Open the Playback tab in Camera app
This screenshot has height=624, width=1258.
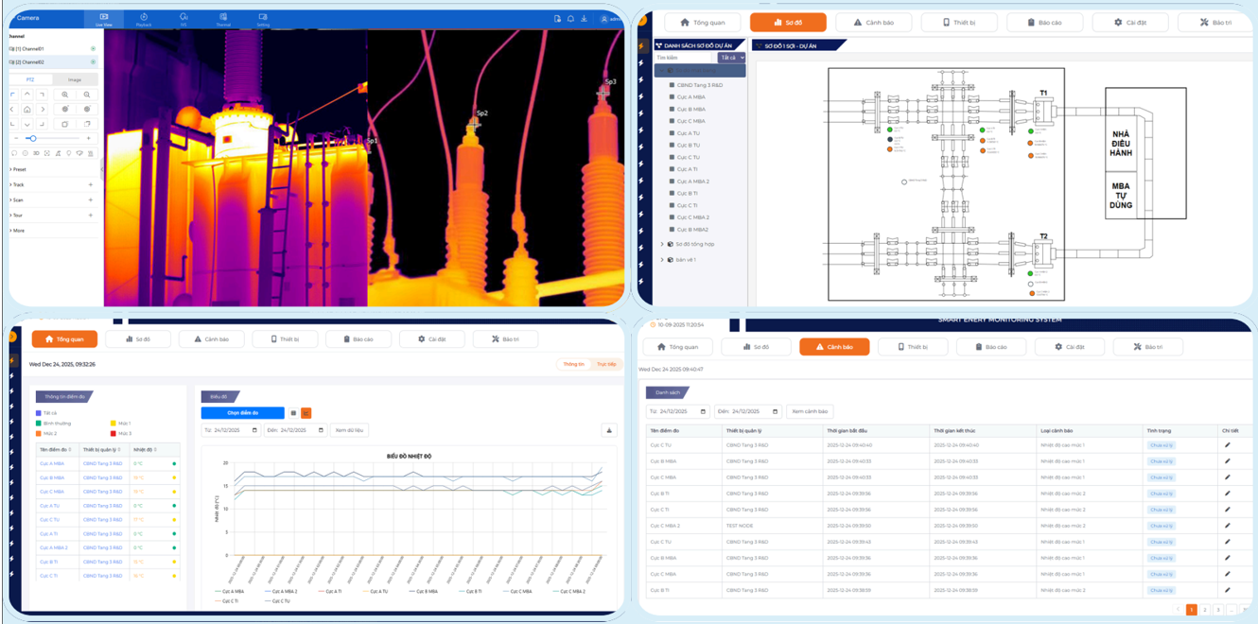[144, 19]
